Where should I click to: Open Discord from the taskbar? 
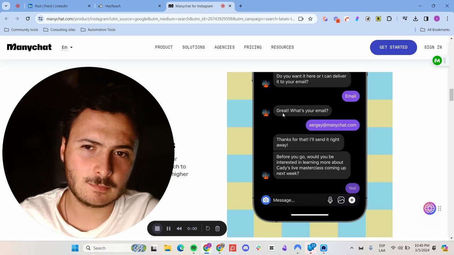click(x=245, y=248)
